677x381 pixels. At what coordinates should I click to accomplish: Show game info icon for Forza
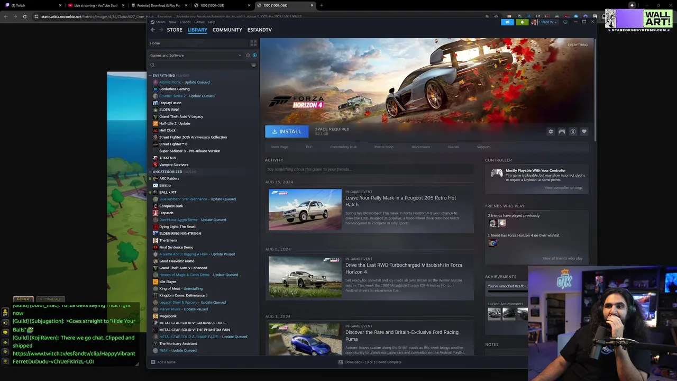[x=573, y=131]
